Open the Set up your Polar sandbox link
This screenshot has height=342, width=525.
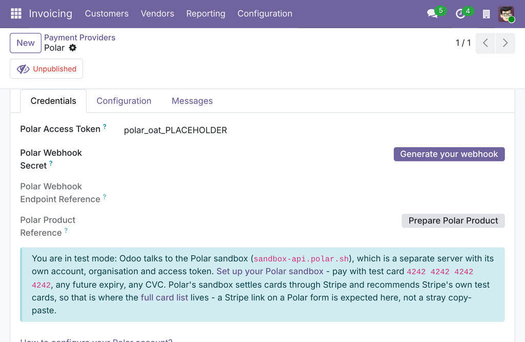(270, 271)
